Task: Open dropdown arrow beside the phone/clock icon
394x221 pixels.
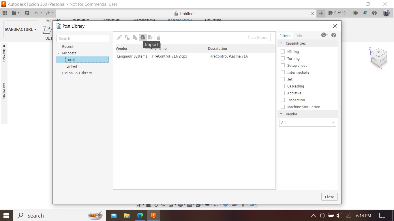Action: [x=327, y=35]
